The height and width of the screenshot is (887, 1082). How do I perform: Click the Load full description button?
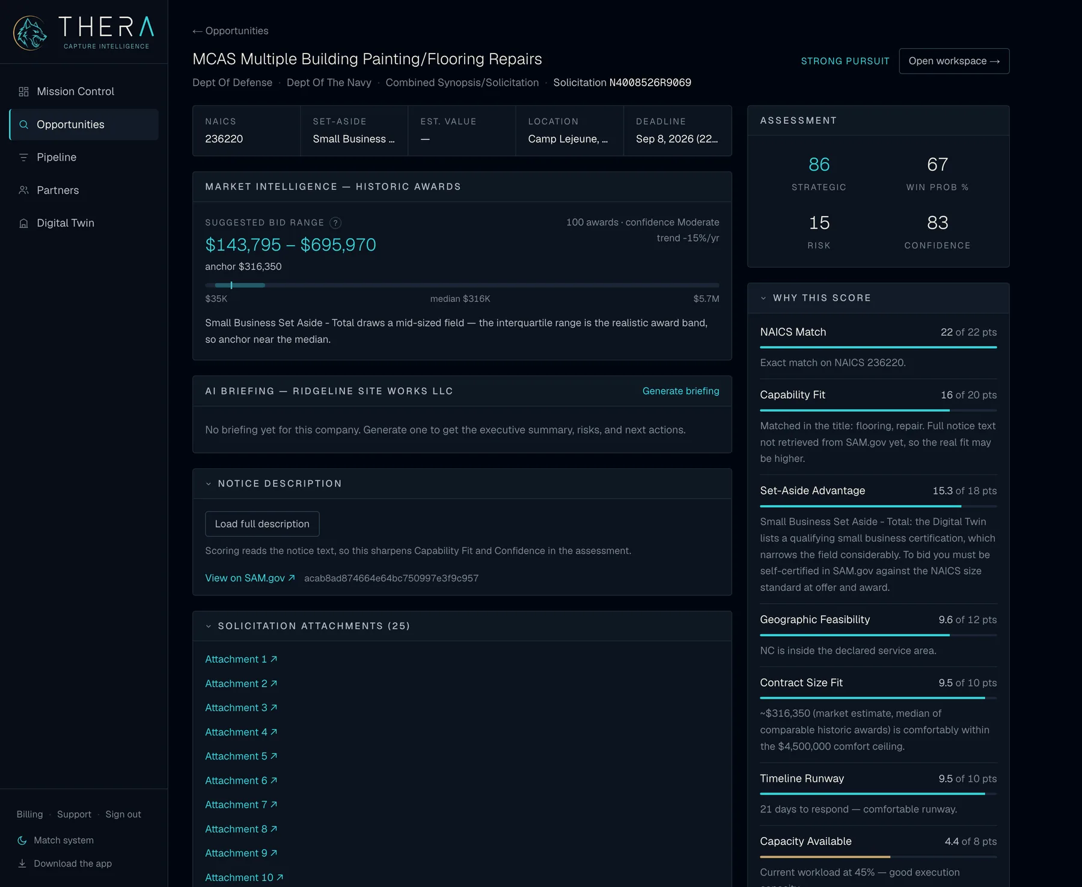(x=262, y=524)
